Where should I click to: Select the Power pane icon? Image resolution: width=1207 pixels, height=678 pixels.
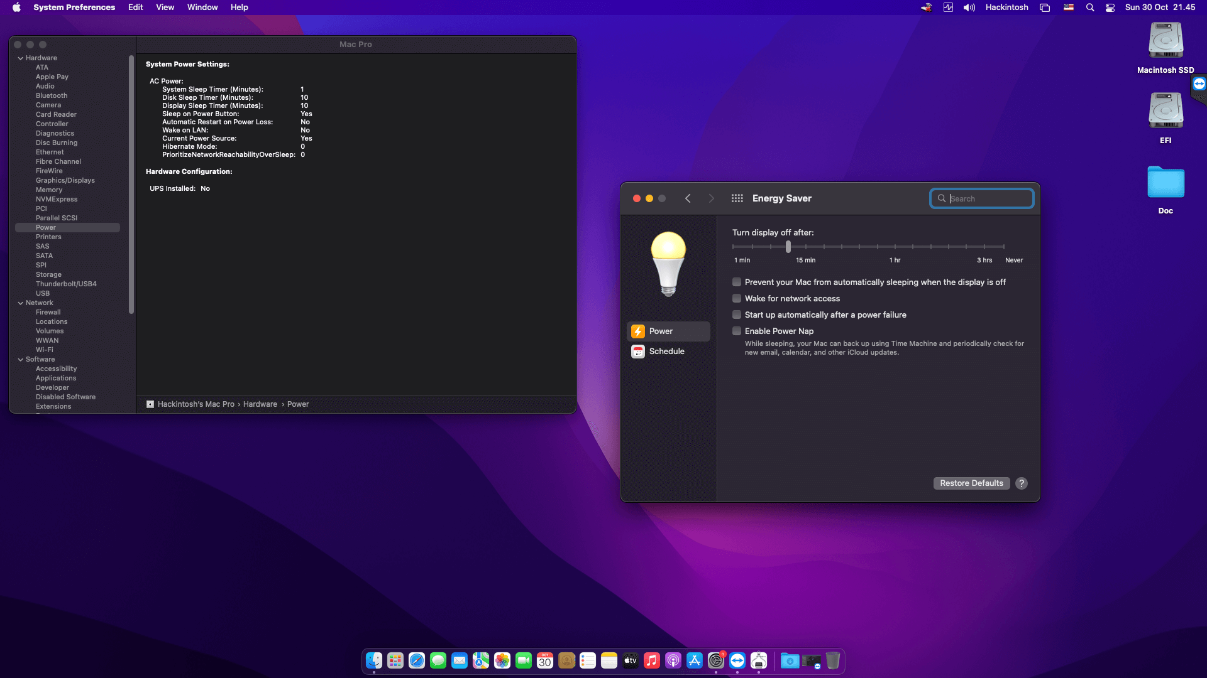click(x=638, y=331)
